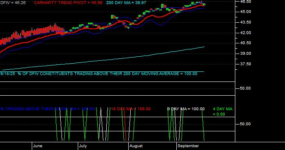The width and height of the screenshot is (285, 150).
Task: Click the August marker on the time axis
Action: [x=136, y=146]
